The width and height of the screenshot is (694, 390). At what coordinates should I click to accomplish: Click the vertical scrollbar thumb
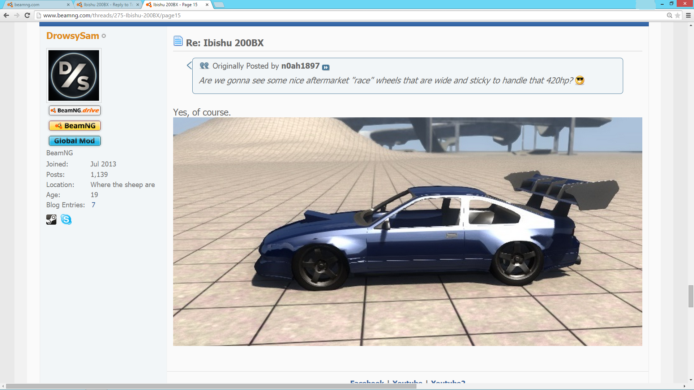click(691, 296)
